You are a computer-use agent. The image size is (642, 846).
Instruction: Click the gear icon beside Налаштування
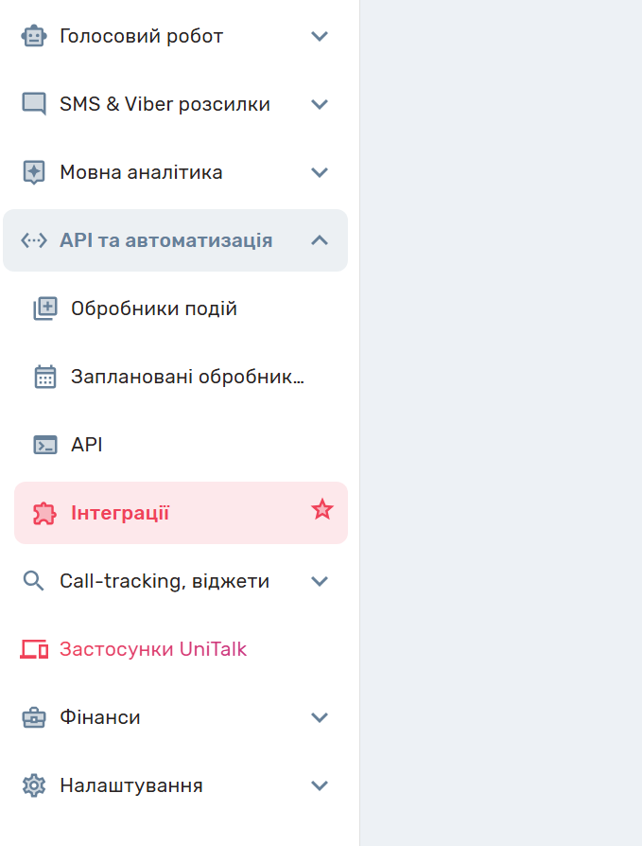[34, 786]
